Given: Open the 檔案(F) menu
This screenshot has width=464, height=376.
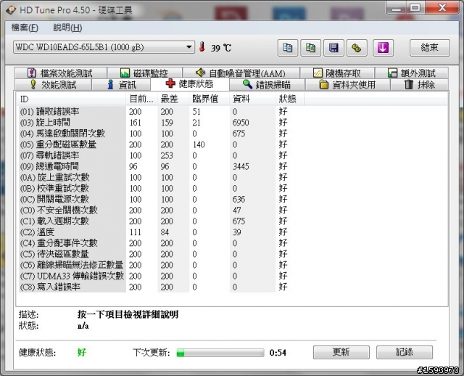Looking at the screenshot, I should pos(25,28).
